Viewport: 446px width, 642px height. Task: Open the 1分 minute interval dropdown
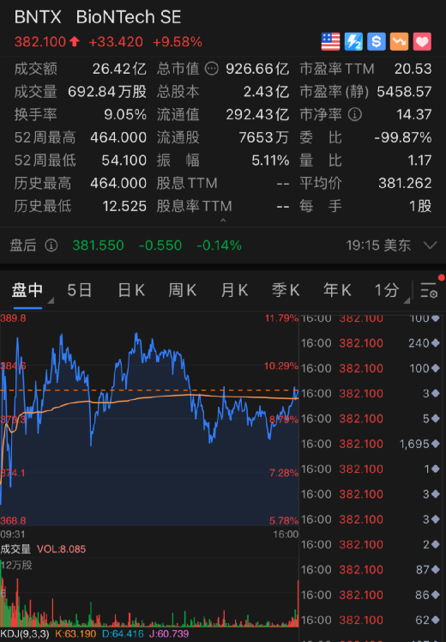[392, 291]
